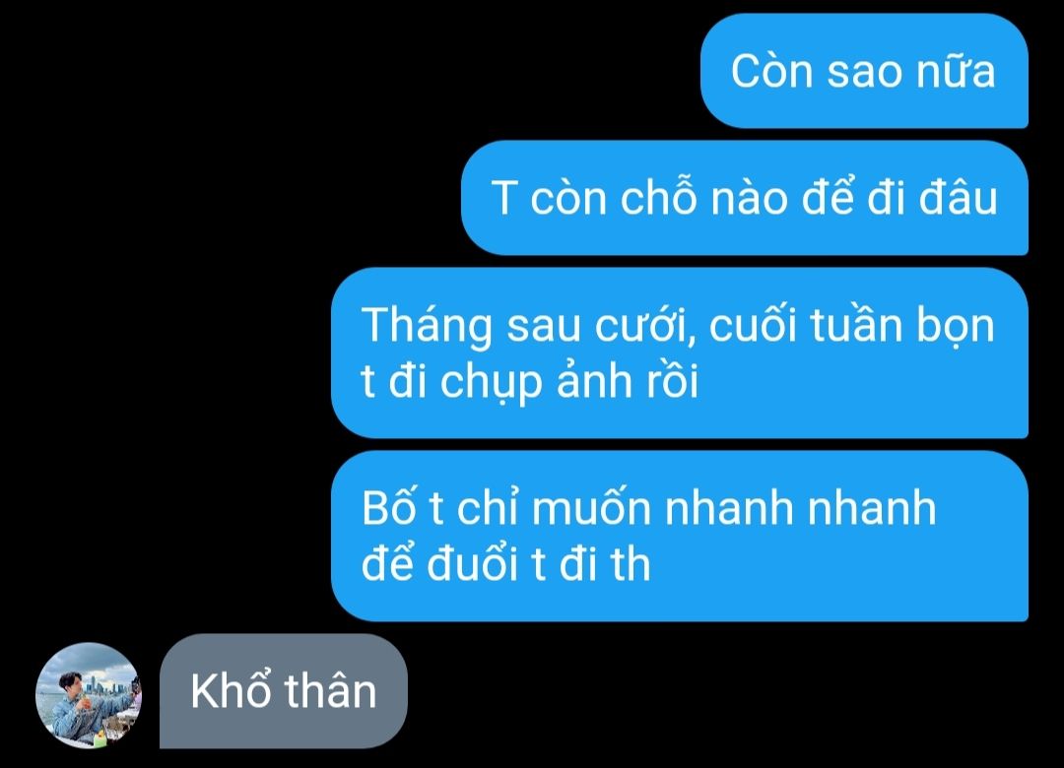1064x768 pixels.
Task: Click the words 'nhanh nhanh' in the blue bubble
Action: (801, 507)
